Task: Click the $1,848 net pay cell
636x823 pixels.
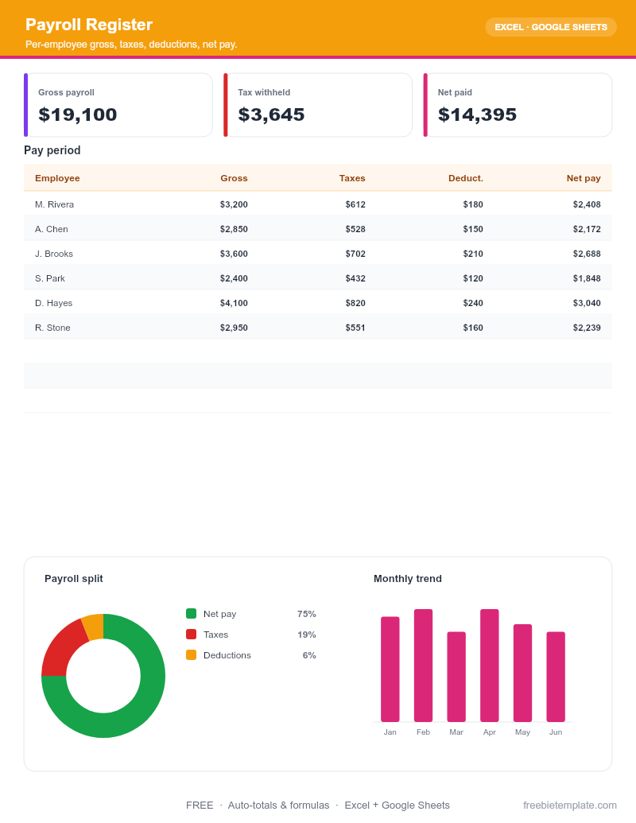Action: coord(587,278)
